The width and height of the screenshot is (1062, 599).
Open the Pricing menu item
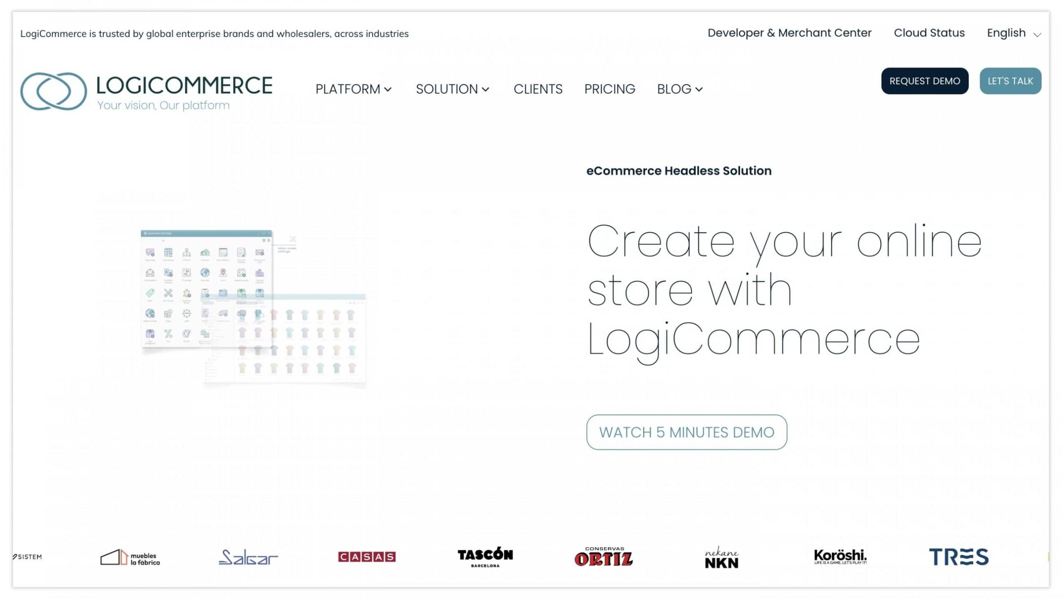click(609, 89)
